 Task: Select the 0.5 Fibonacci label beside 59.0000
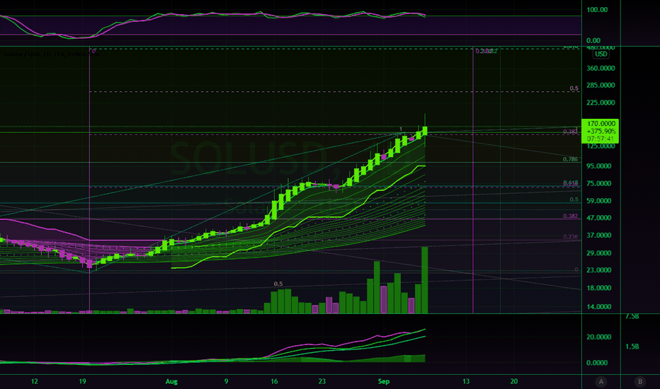coord(574,199)
